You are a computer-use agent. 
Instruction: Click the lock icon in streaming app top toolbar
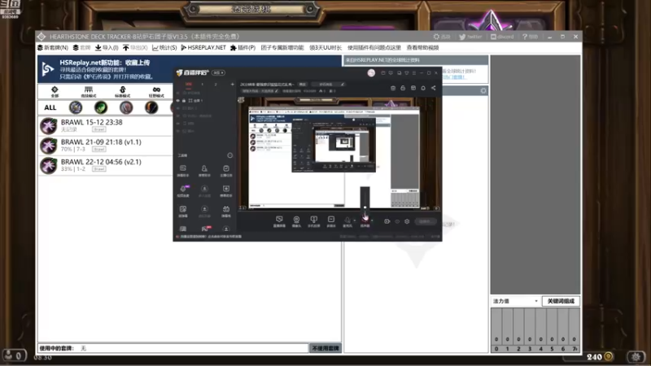pos(403,88)
